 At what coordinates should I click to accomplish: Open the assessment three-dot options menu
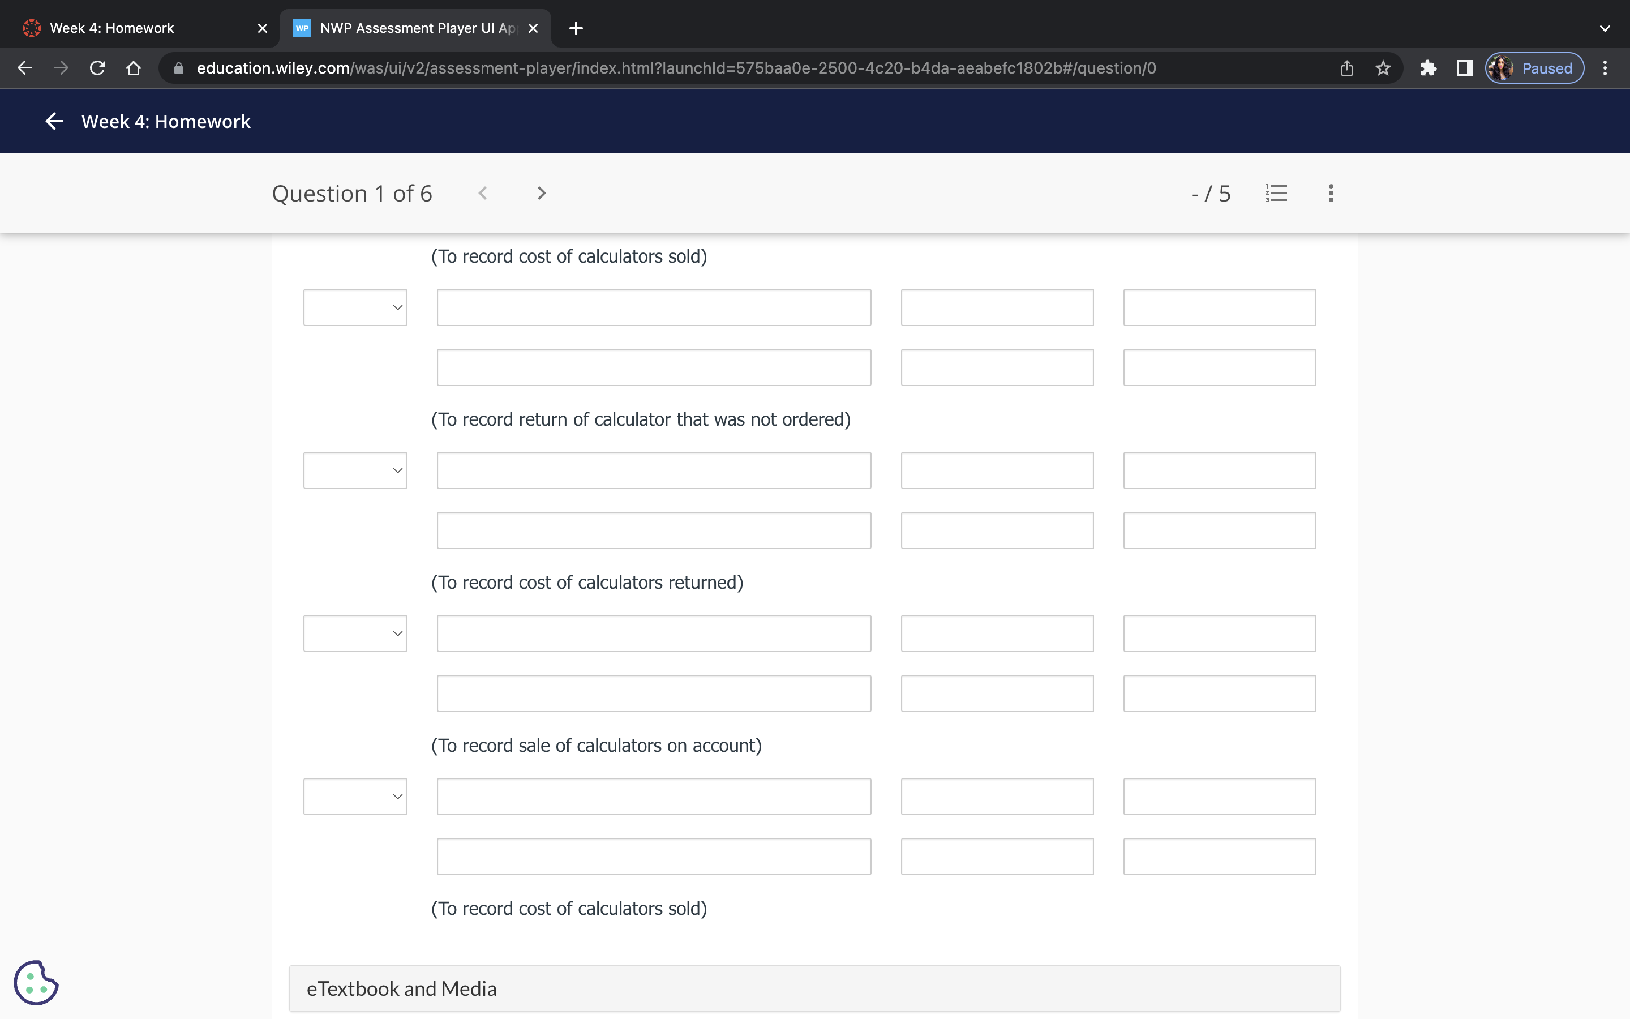pos(1330,194)
